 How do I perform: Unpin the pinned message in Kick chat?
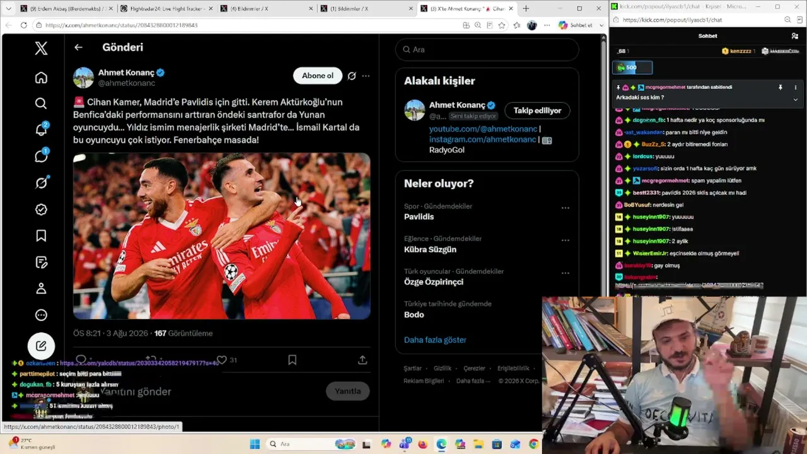tap(781, 88)
